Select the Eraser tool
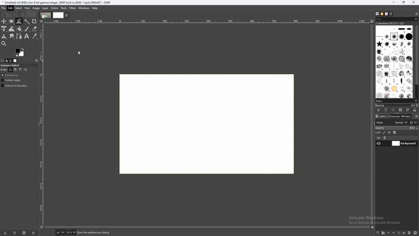The image size is (419, 236). pos(34,29)
